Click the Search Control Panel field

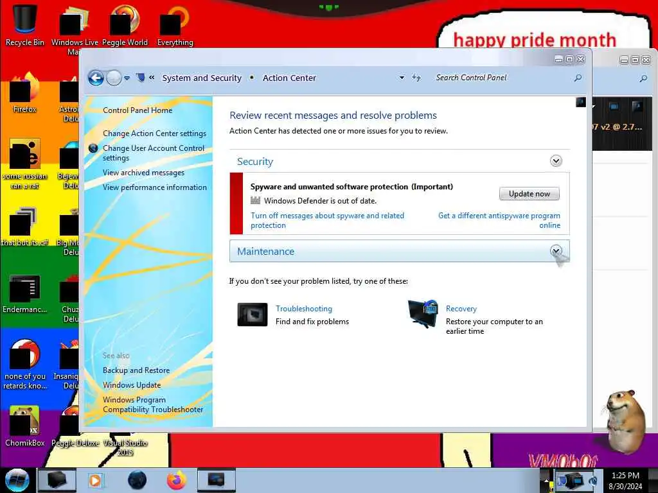point(502,78)
